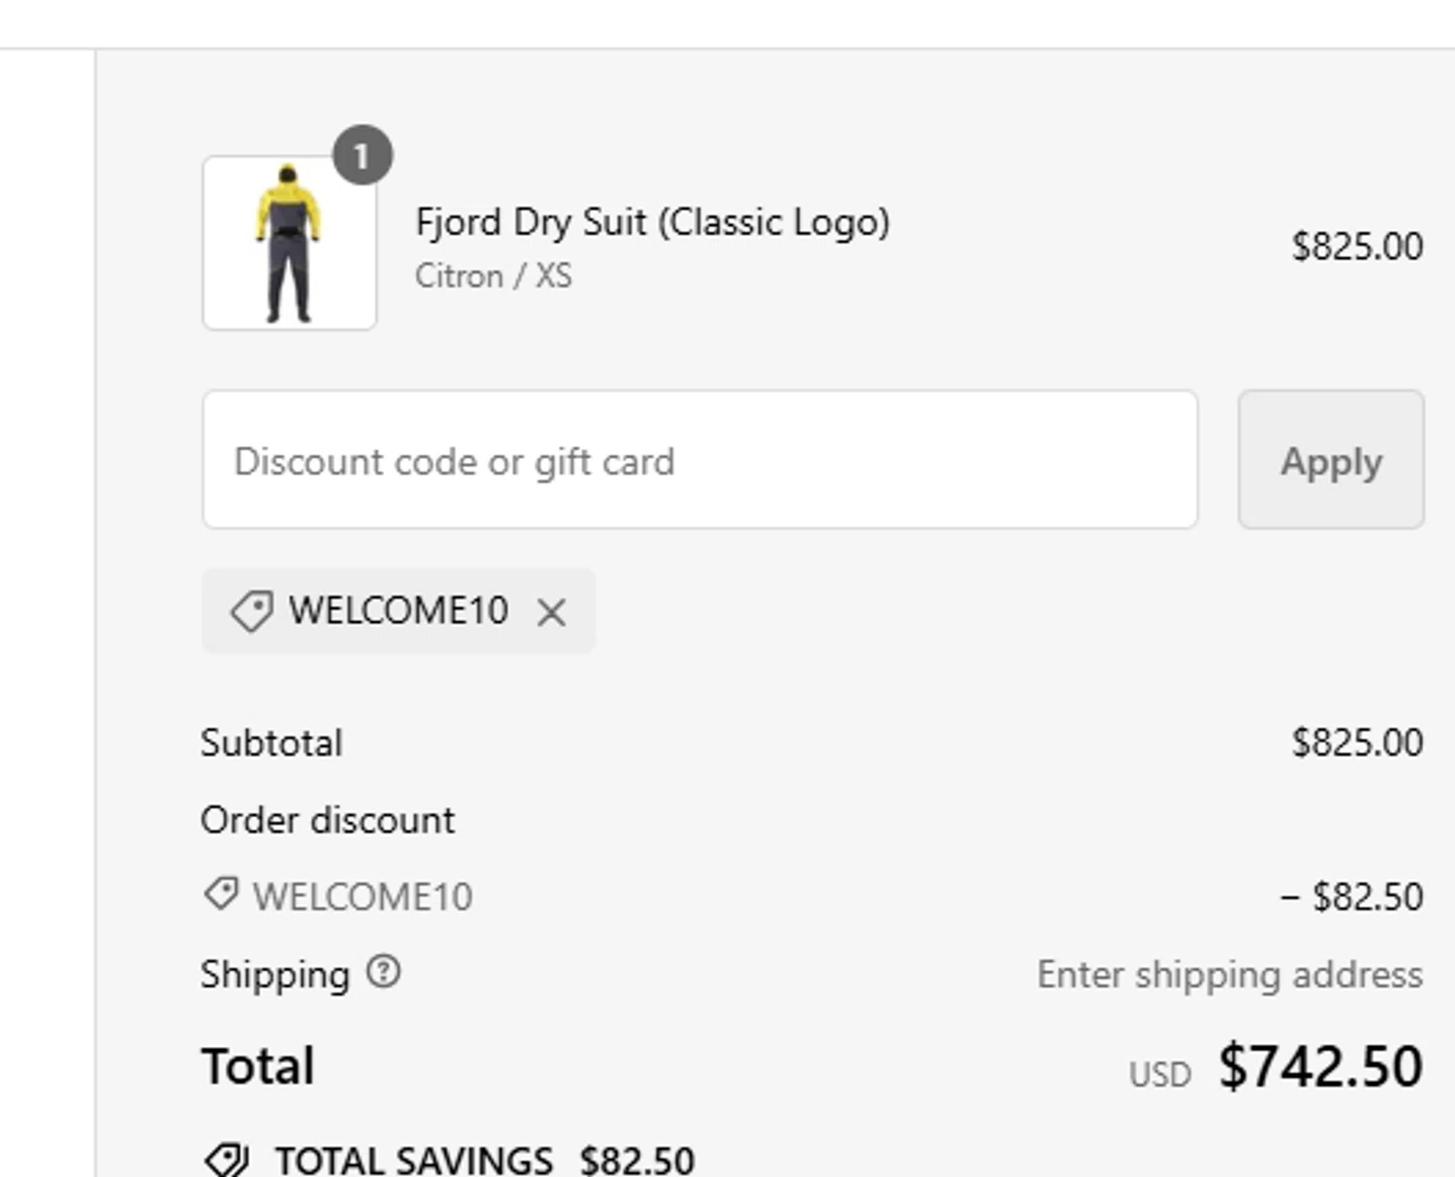Screen dimensions: 1455x1177
Task: Click the USD currency label
Action: coord(1159,1075)
